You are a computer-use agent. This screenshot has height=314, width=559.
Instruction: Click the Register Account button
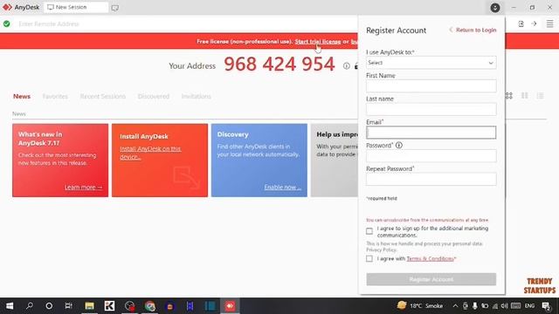(x=431, y=279)
